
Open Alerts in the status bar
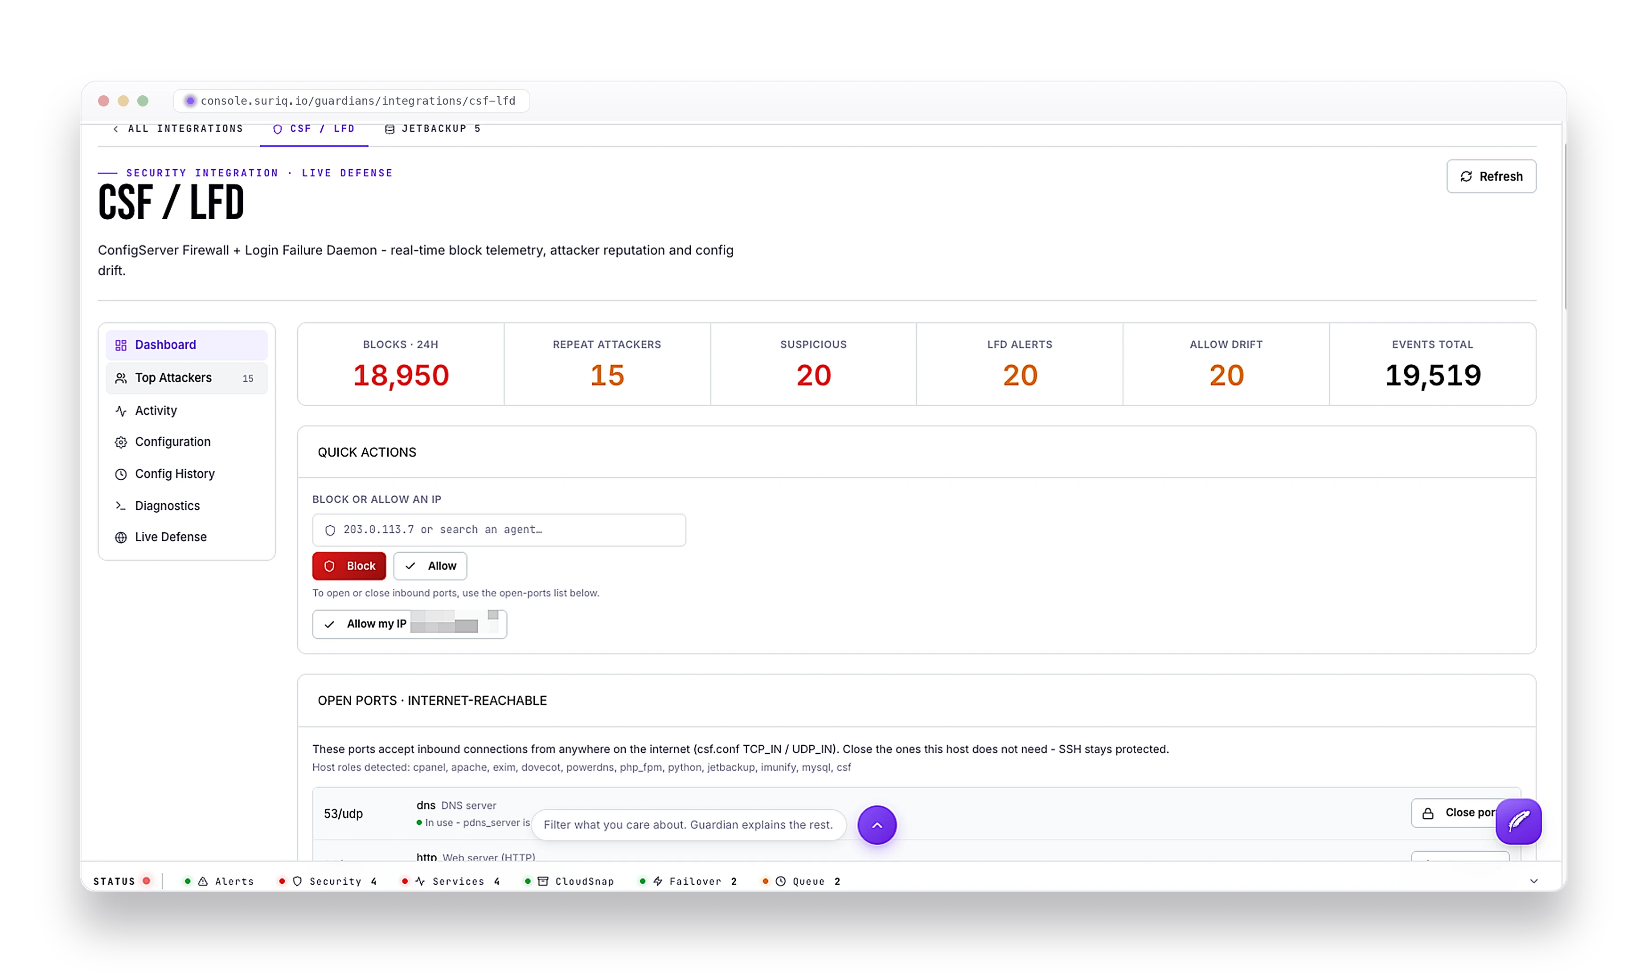tap(220, 882)
